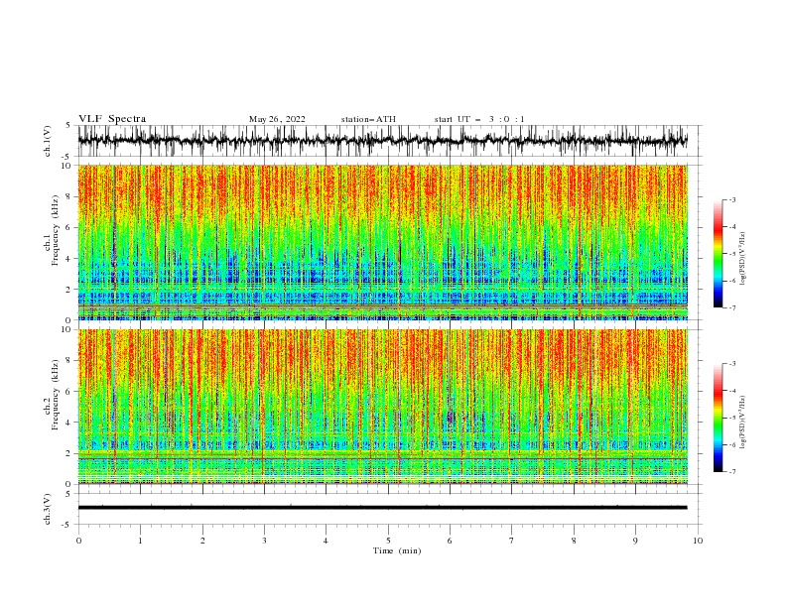The image size is (786, 607).
Task: Click the "-5" tick on the lower color bar
Action: tap(731, 418)
